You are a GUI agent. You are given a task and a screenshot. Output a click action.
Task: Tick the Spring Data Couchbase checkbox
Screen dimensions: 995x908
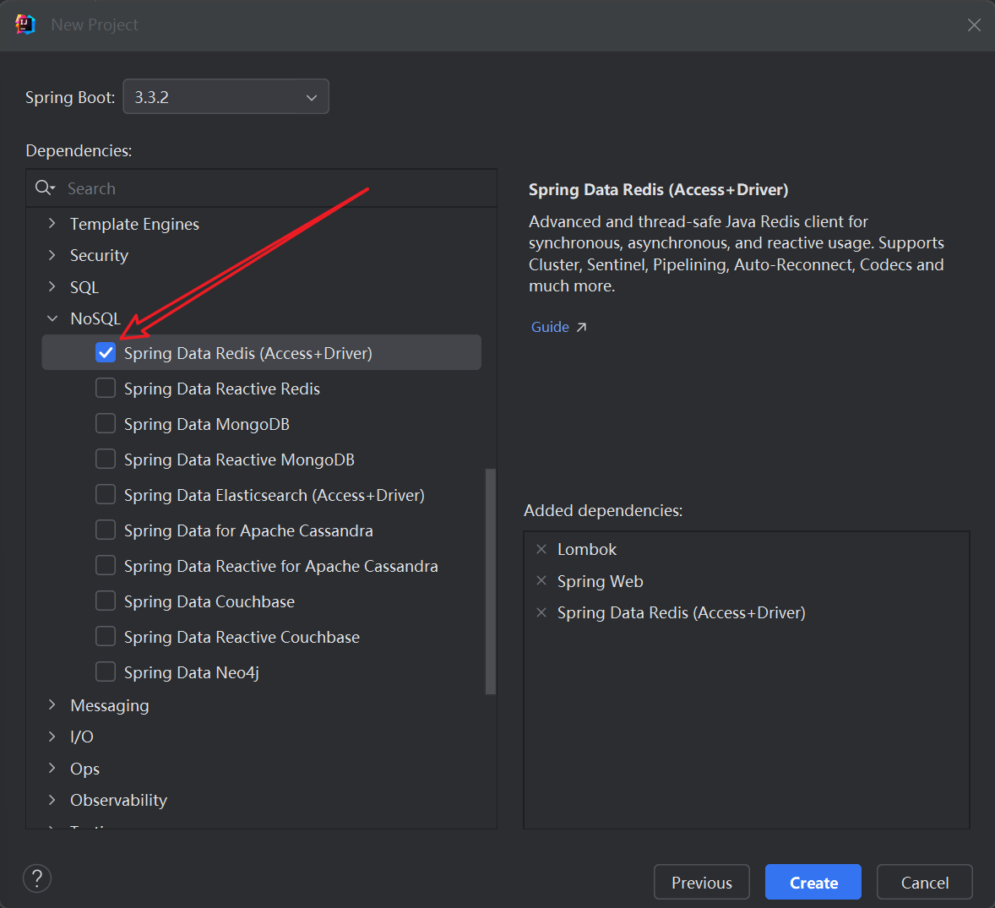pyautogui.click(x=106, y=601)
